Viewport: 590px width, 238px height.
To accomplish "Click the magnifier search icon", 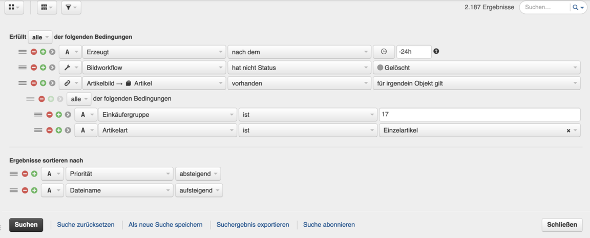I will (x=576, y=8).
